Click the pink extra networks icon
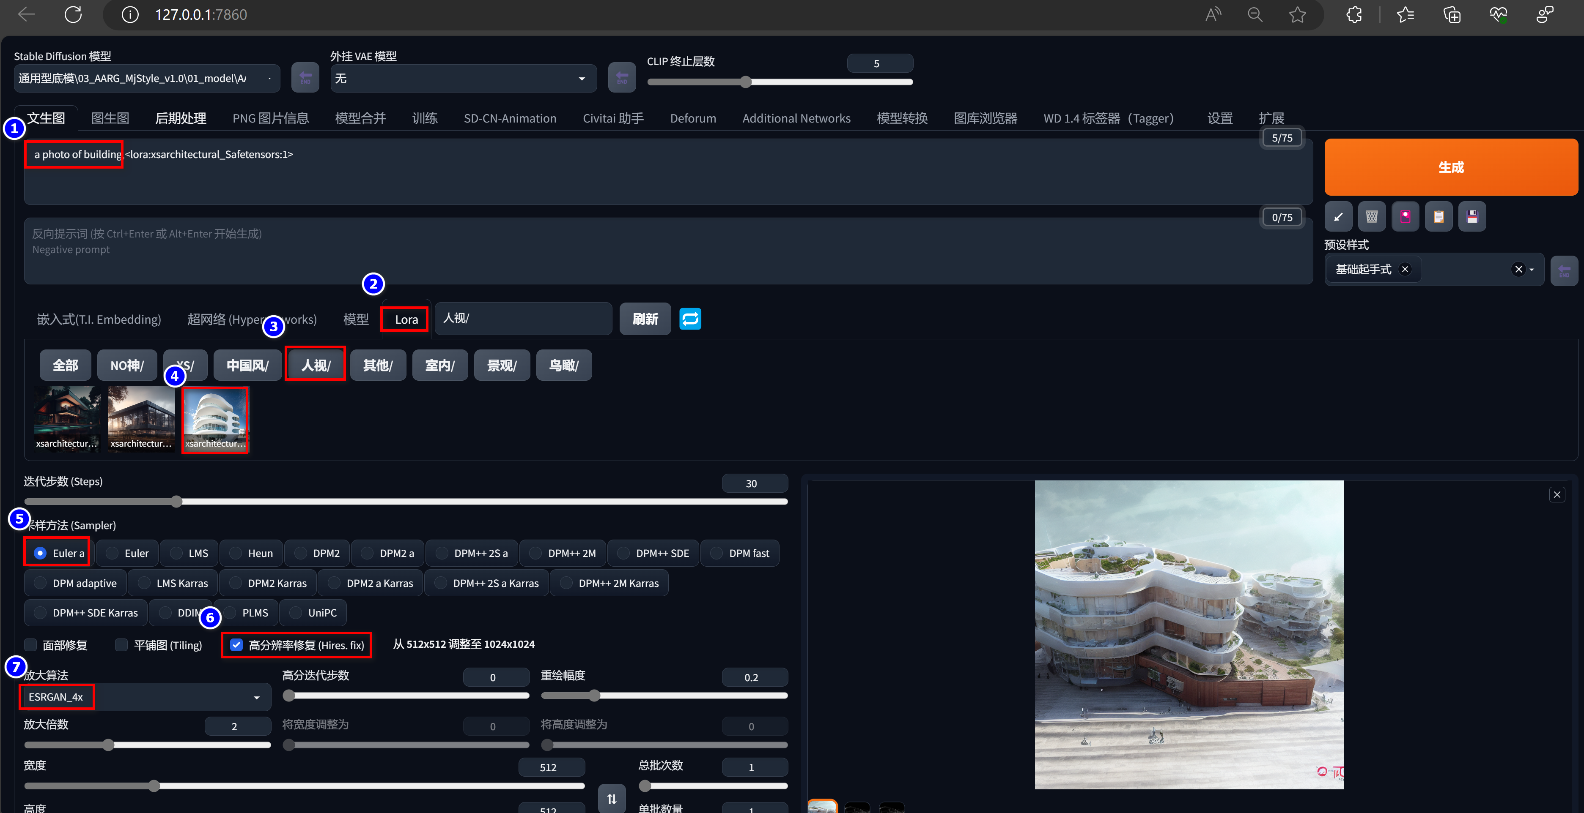Image resolution: width=1584 pixels, height=813 pixels. point(1405,216)
